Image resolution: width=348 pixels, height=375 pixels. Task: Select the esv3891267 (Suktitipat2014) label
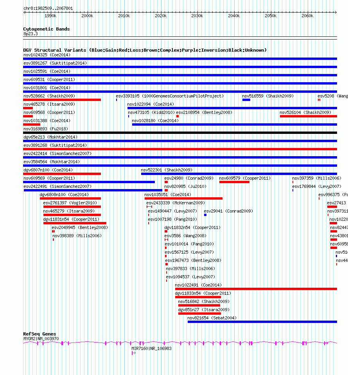pyautogui.click(x=55, y=63)
